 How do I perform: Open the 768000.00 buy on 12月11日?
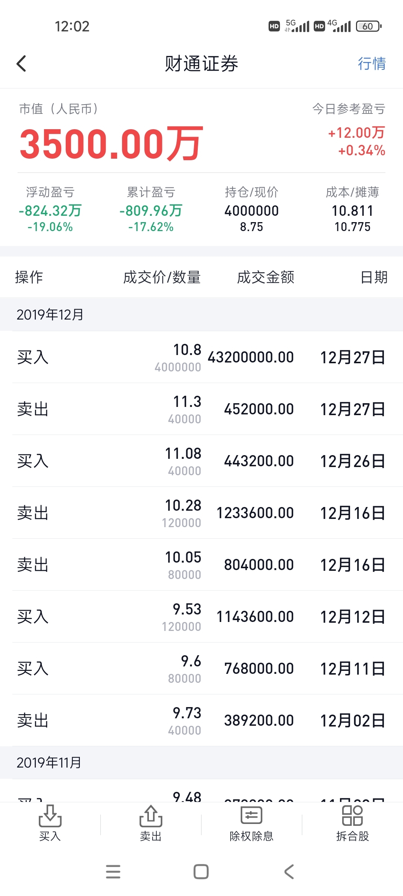point(201,668)
